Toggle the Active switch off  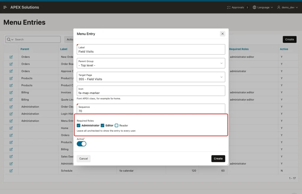pyautogui.click(x=81, y=144)
